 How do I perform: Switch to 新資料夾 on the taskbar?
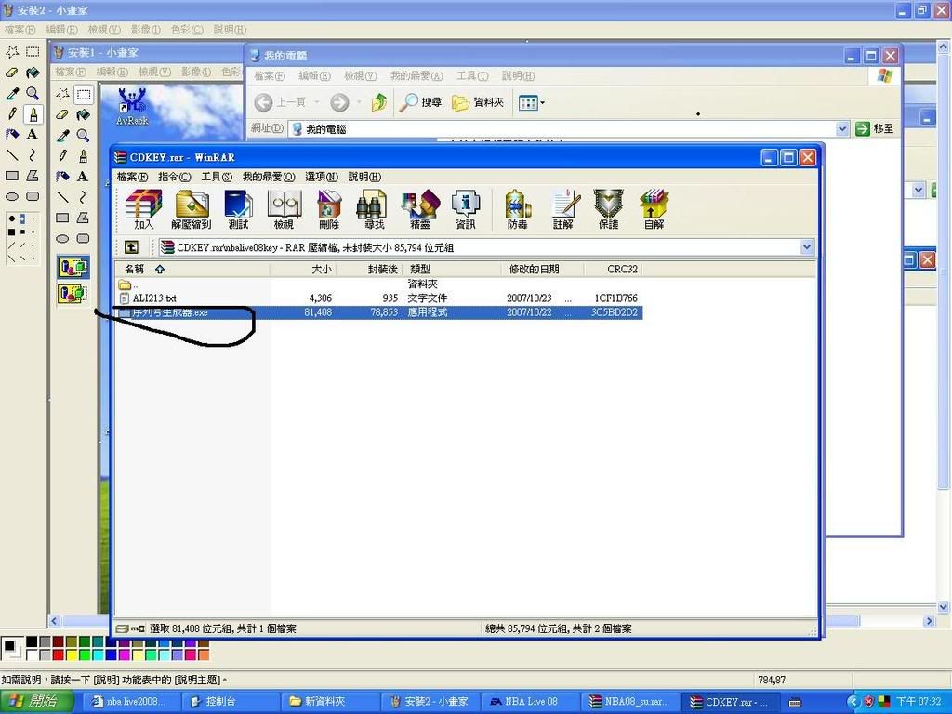click(x=329, y=701)
